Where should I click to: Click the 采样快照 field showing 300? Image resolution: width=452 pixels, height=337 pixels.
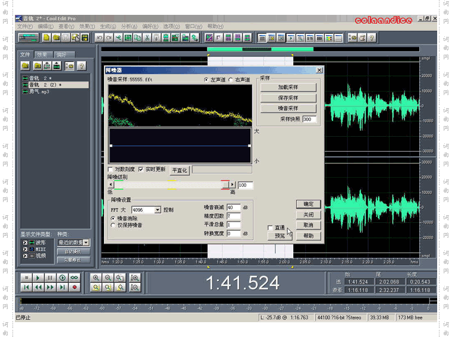[x=309, y=119]
